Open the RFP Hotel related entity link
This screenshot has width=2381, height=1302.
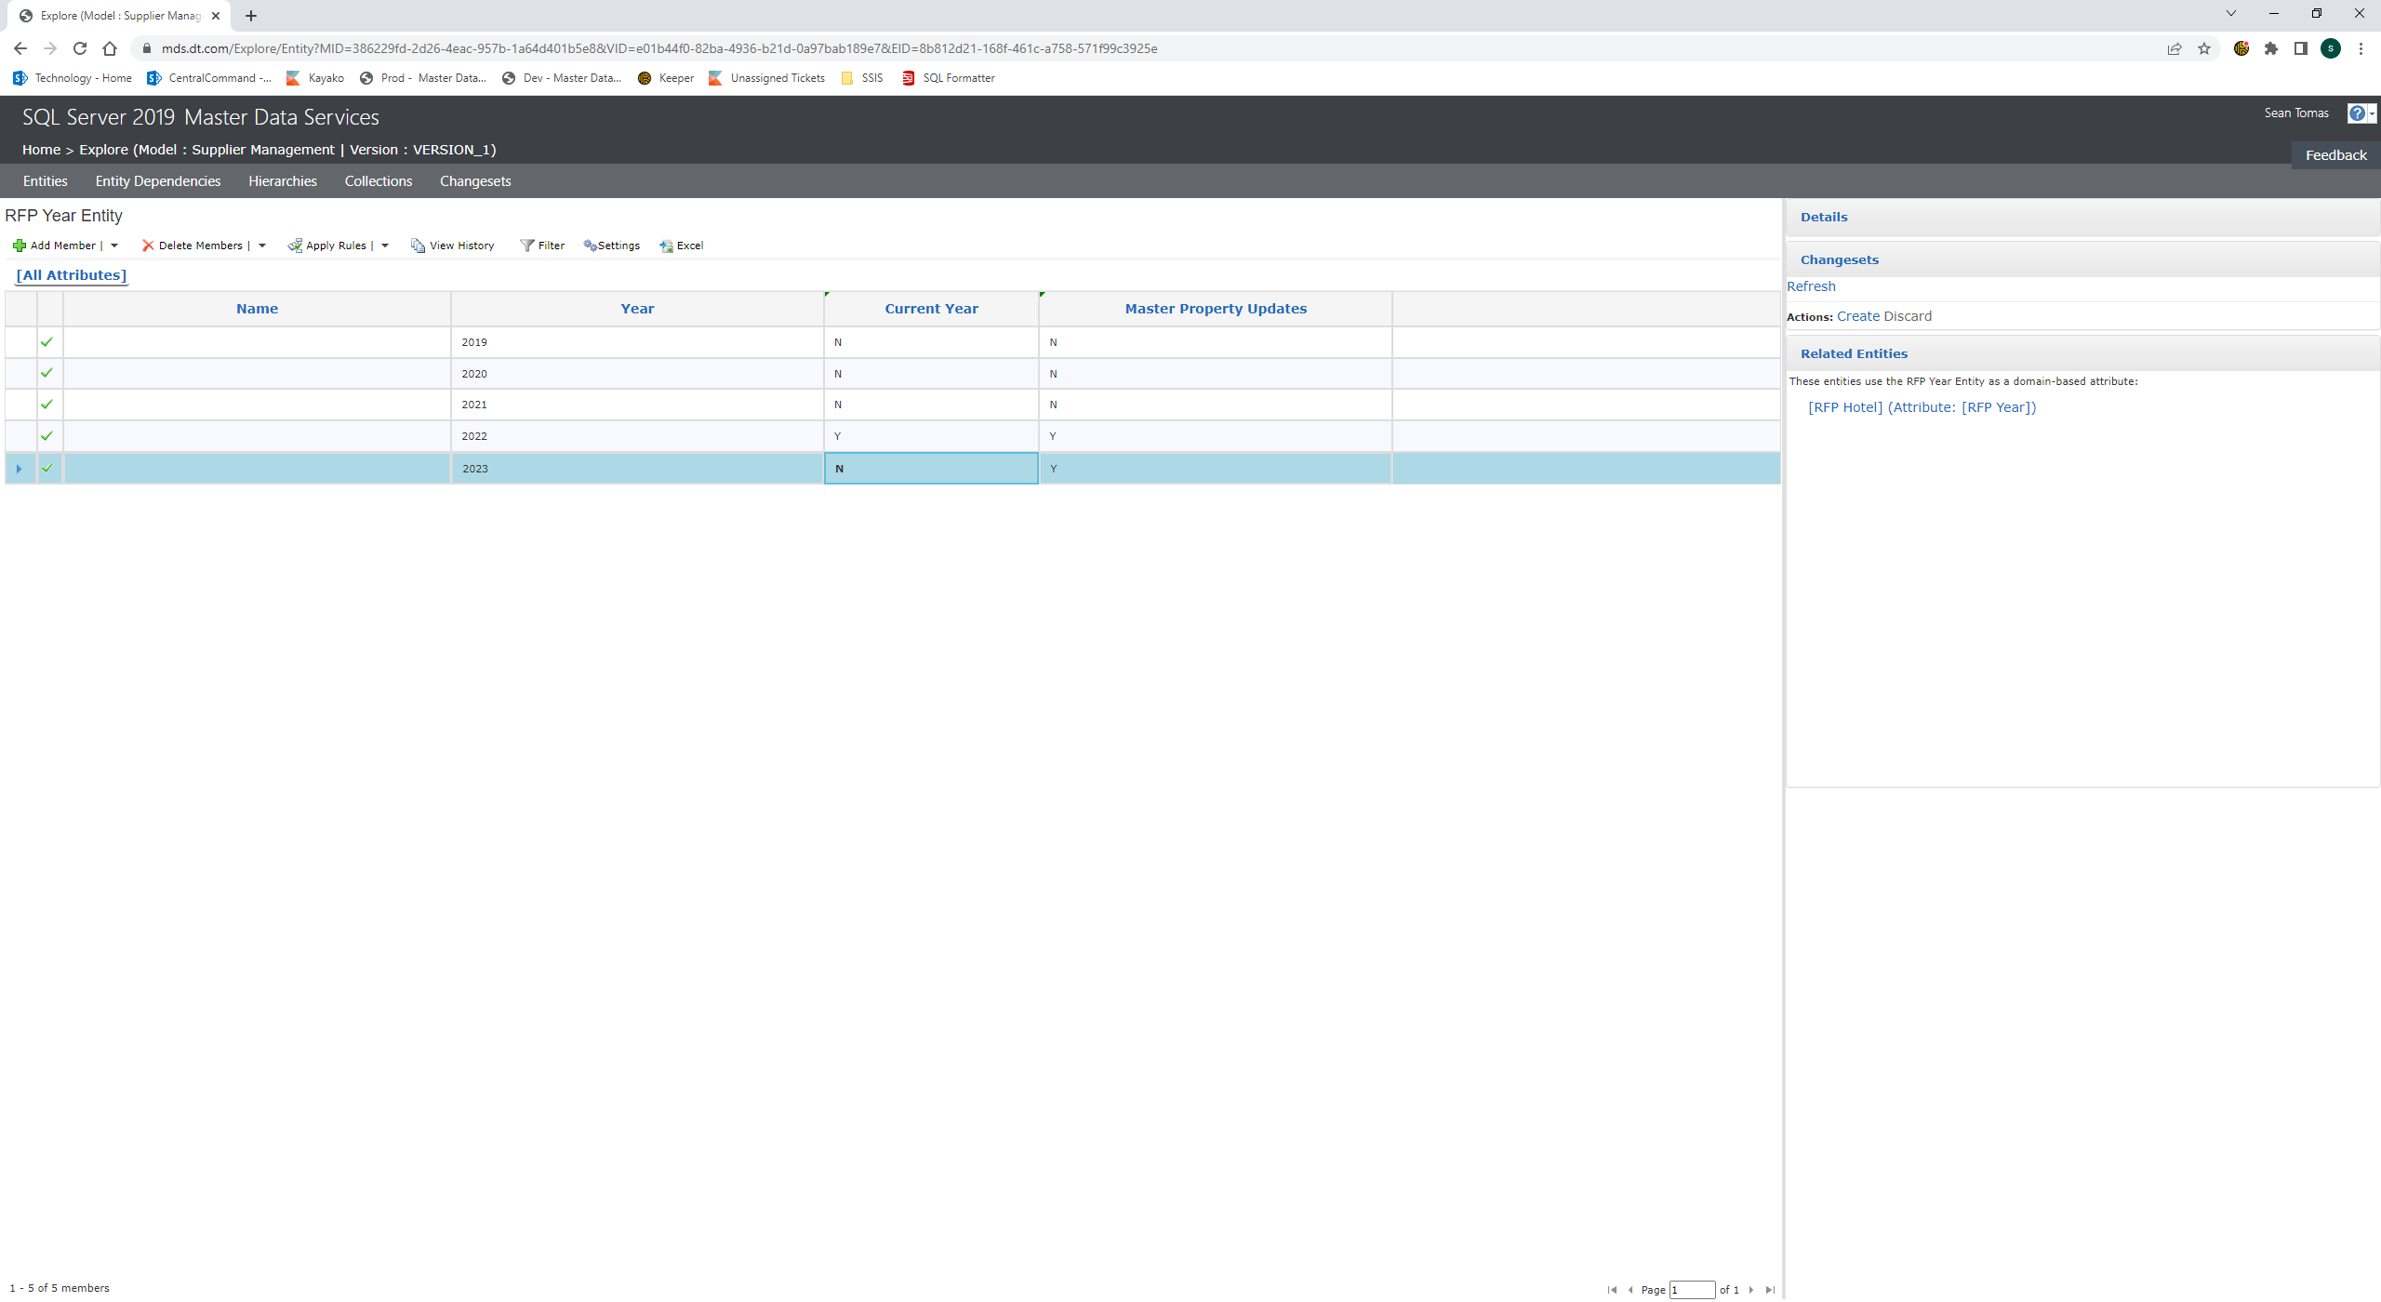click(1845, 407)
